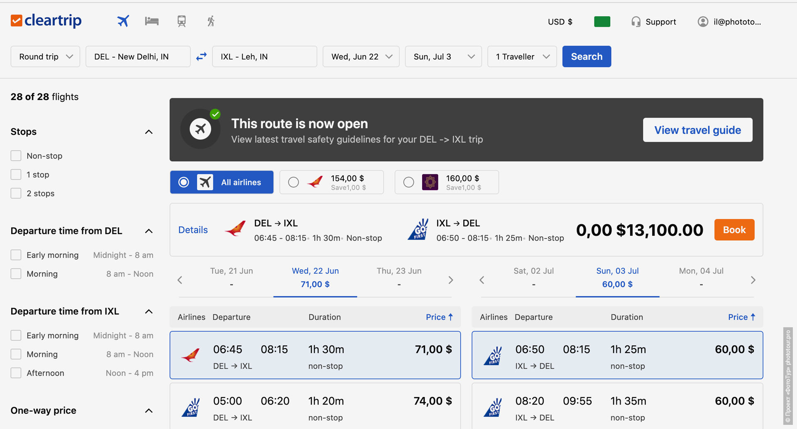Click View travel guide button
Screen dimensions: 797x429
(697, 130)
